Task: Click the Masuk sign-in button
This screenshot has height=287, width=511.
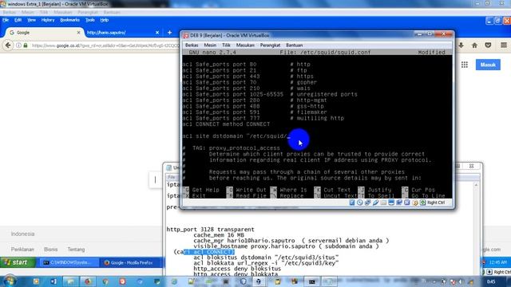Action: [488, 65]
